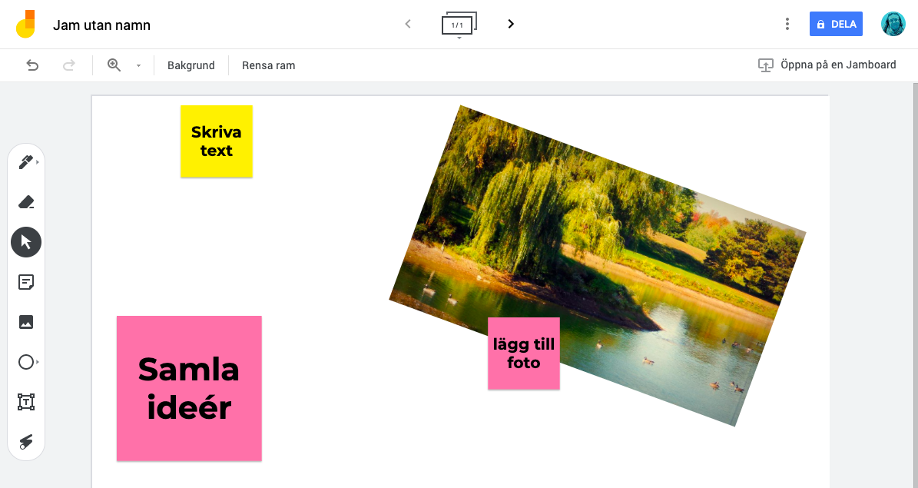Screen dimensions: 918x488
Task: Open the zoom level dropdown arrow
Action: click(139, 65)
